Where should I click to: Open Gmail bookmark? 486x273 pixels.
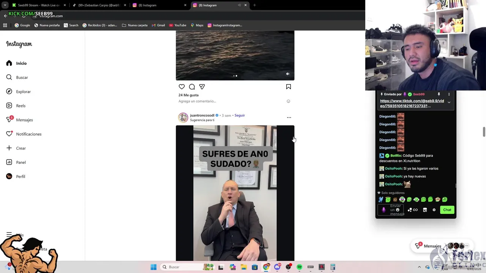[158, 25]
